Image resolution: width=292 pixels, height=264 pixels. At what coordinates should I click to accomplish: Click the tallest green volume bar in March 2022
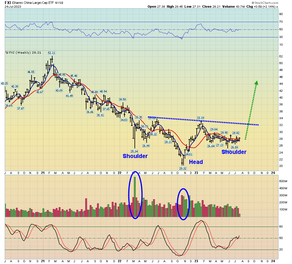click(135, 197)
